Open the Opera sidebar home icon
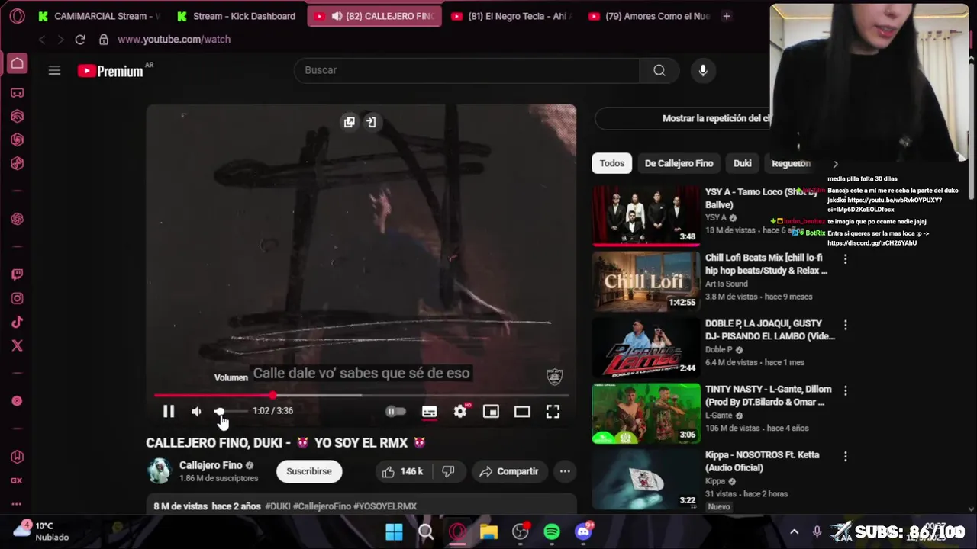The height and width of the screenshot is (549, 977). (x=17, y=64)
